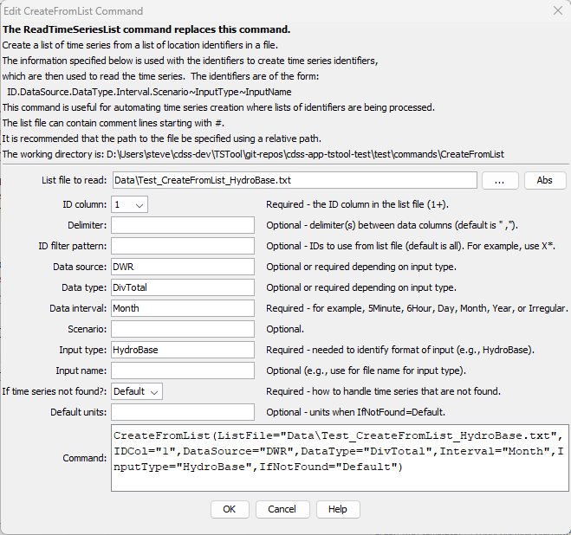This screenshot has width=571, height=535.
Task: Click the 'If time series not found?:' label
Action: pos(55,391)
